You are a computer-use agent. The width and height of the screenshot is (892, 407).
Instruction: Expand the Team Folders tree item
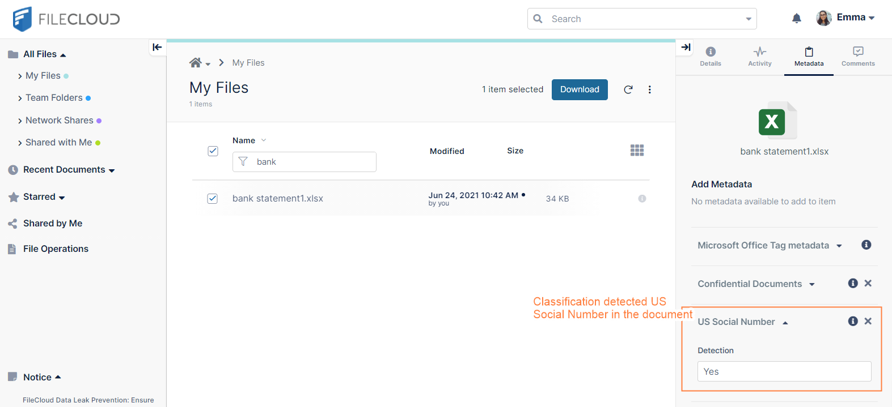point(20,98)
